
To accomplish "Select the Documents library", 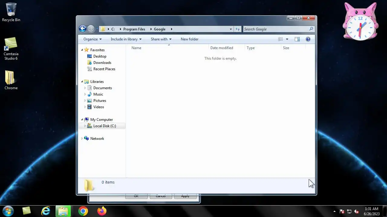I will pyautogui.click(x=102, y=88).
